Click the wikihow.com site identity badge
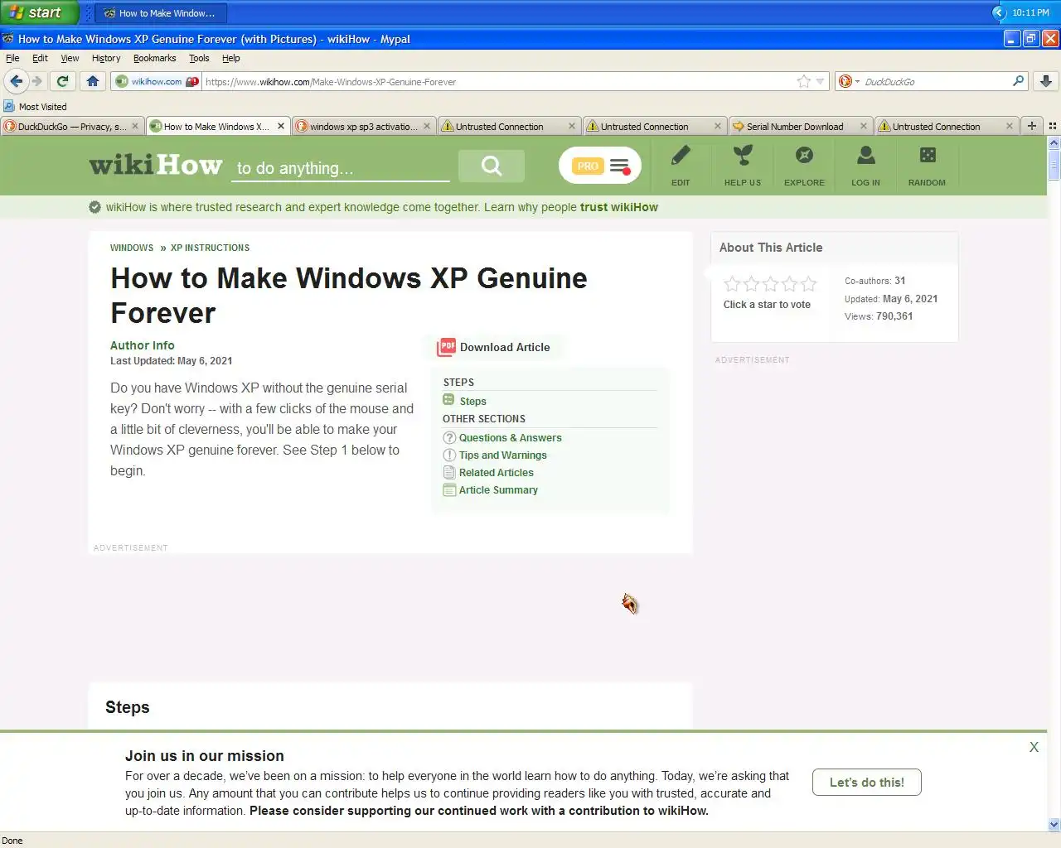This screenshot has height=848, width=1061. click(x=157, y=81)
